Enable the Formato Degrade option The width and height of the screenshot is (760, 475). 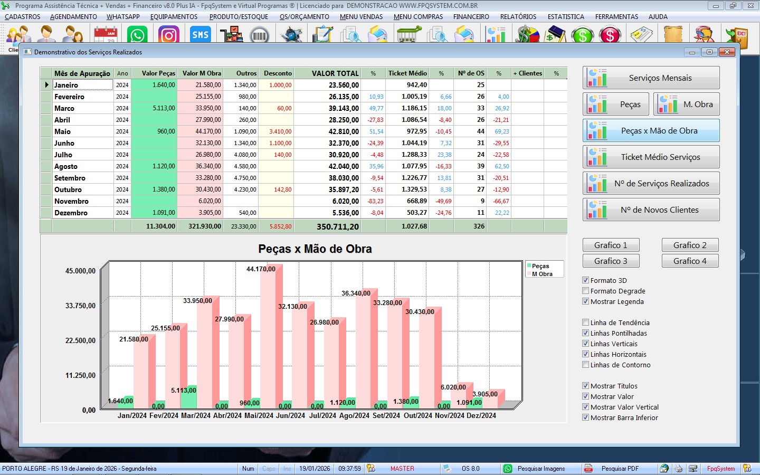click(x=585, y=291)
